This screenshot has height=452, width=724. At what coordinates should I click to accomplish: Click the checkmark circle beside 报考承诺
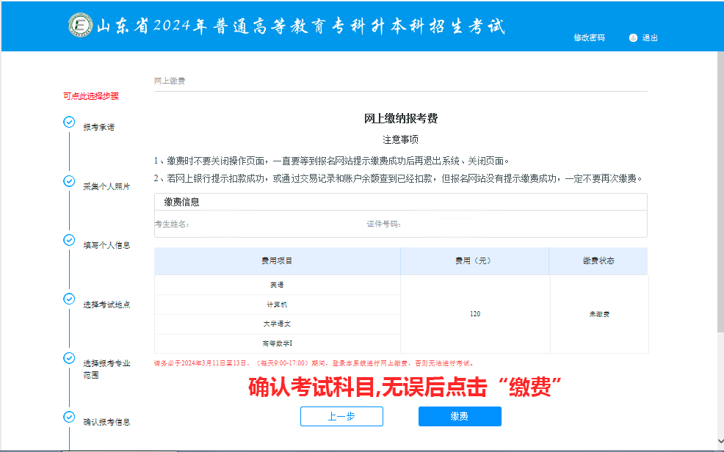coord(68,122)
